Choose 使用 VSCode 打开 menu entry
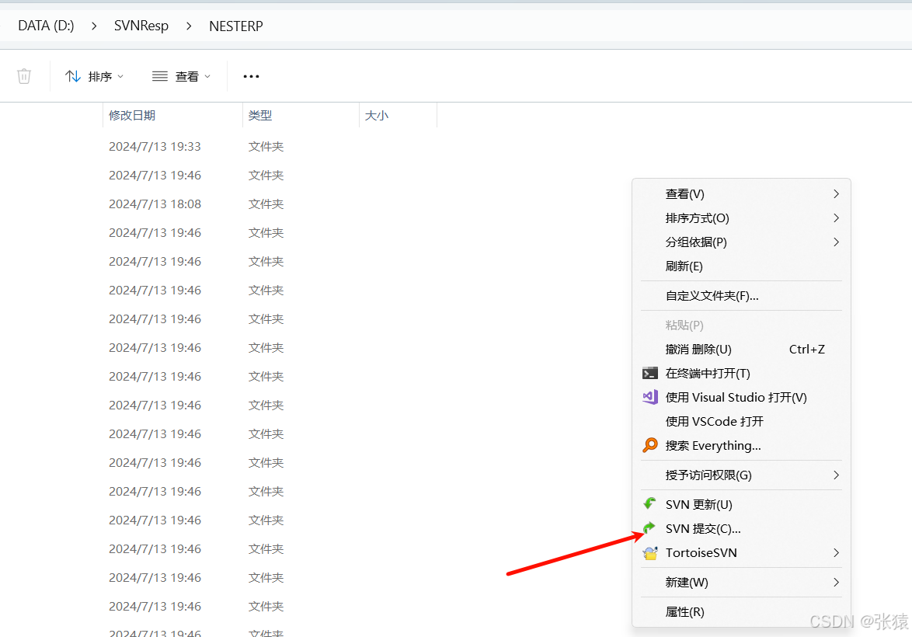912x637 pixels. click(x=714, y=421)
